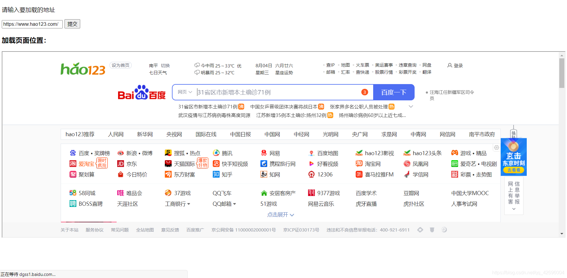Click the NetEase 网易 icon
The image size is (567, 278).
(264, 153)
